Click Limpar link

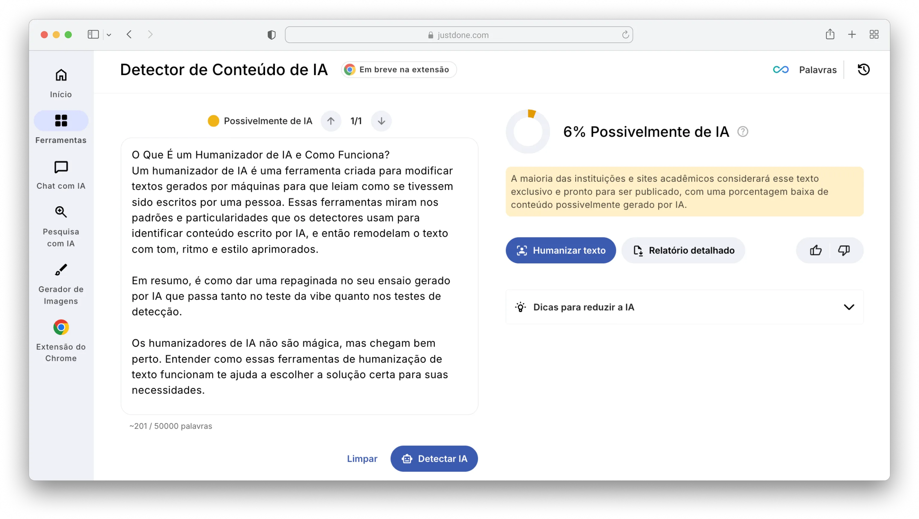pyautogui.click(x=362, y=458)
